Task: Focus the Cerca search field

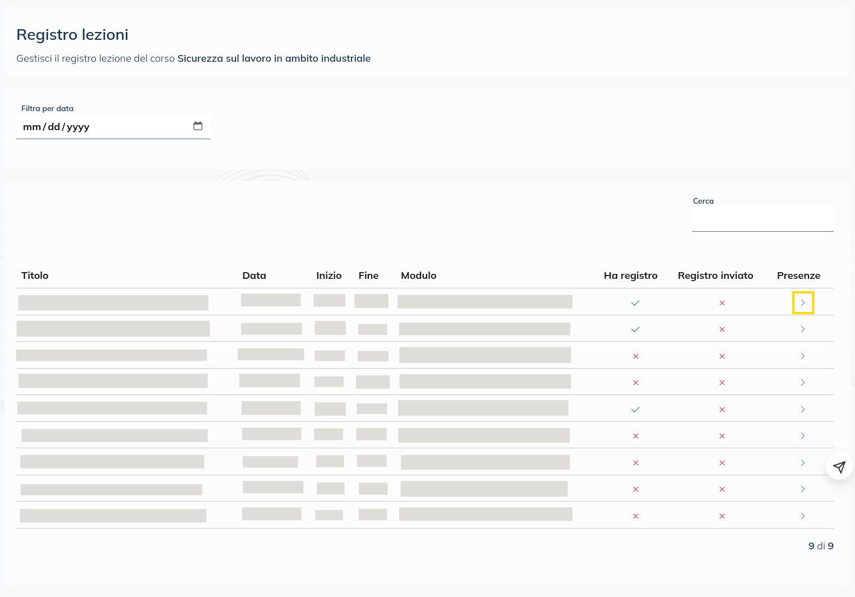Action: click(x=762, y=219)
